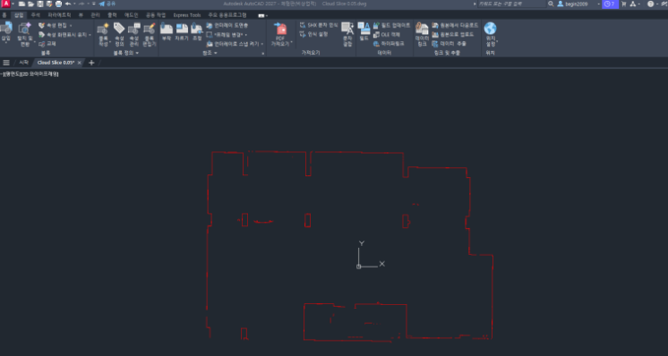
Task: Click the OLE 객체 button
Action: pos(387,35)
